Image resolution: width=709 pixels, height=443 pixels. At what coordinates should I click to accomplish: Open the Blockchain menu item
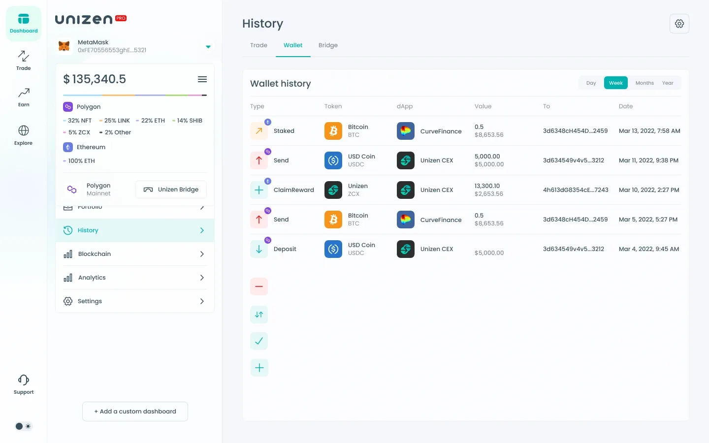[x=135, y=254]
